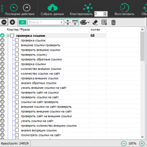Viewport: 147px width, 147px height.
Task: Click the Восстановить clock icon
Action: 125,8
